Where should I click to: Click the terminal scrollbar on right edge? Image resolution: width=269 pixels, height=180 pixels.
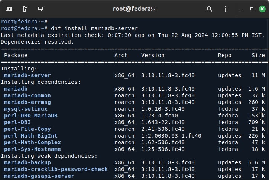coord(268,76)
